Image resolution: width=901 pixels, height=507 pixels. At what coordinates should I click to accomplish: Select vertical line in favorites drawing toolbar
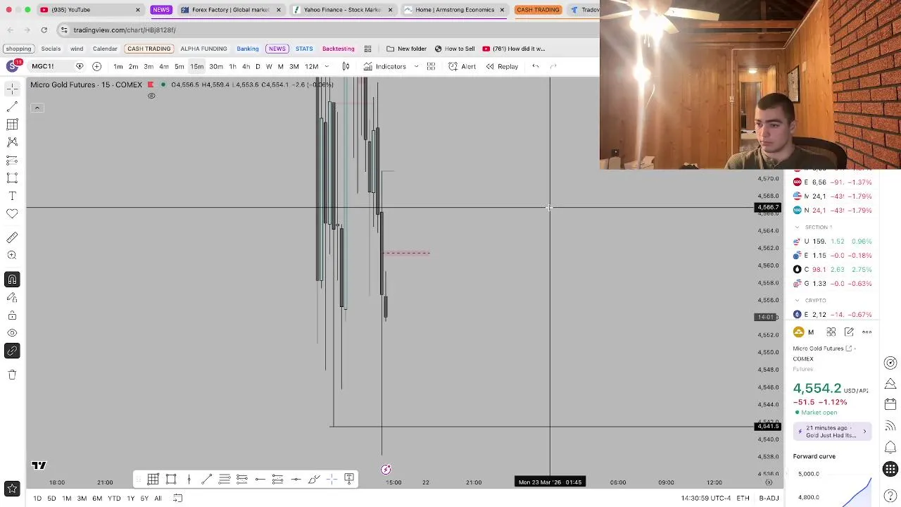tap(189, 480)
